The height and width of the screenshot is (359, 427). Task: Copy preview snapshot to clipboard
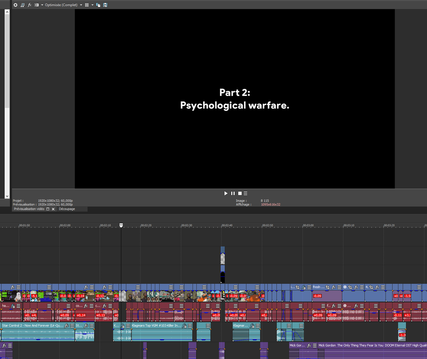coord(98,5)
